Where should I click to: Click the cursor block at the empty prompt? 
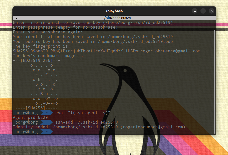57,132
